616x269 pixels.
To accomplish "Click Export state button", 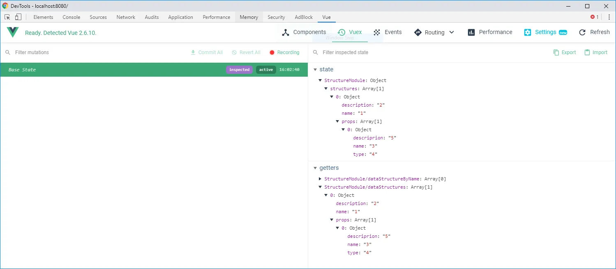I will coord(565,52).
